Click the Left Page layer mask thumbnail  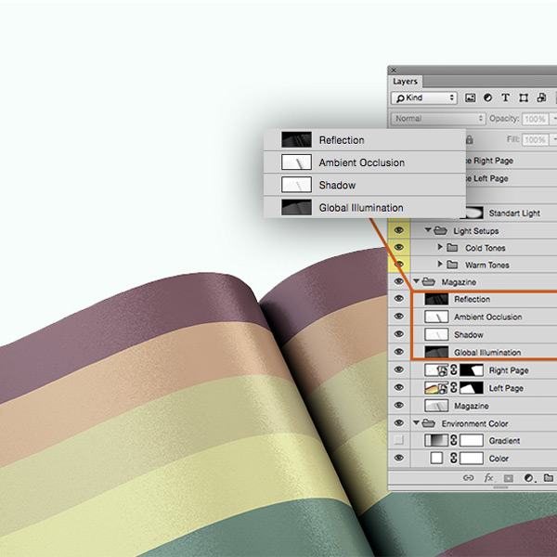click(472, 388)
